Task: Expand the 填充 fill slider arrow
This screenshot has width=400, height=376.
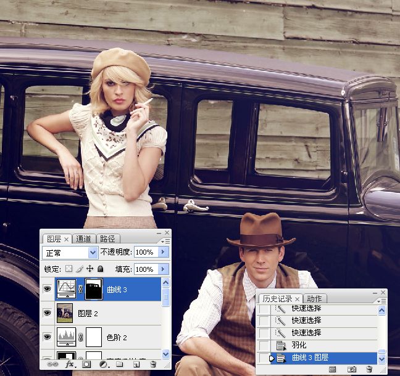Action: coord(163,269)
